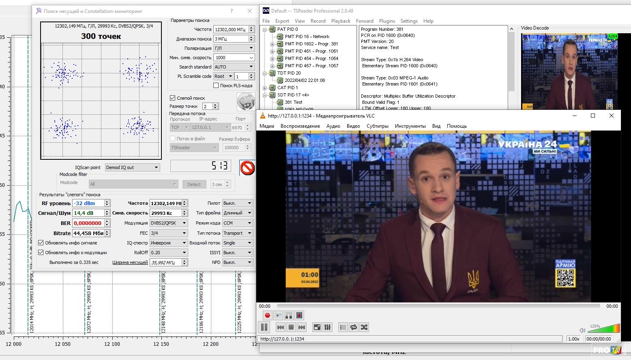Take a snapshot with VLC camera icon
This screenshot has height=360, width=631.
click(278, 315)
